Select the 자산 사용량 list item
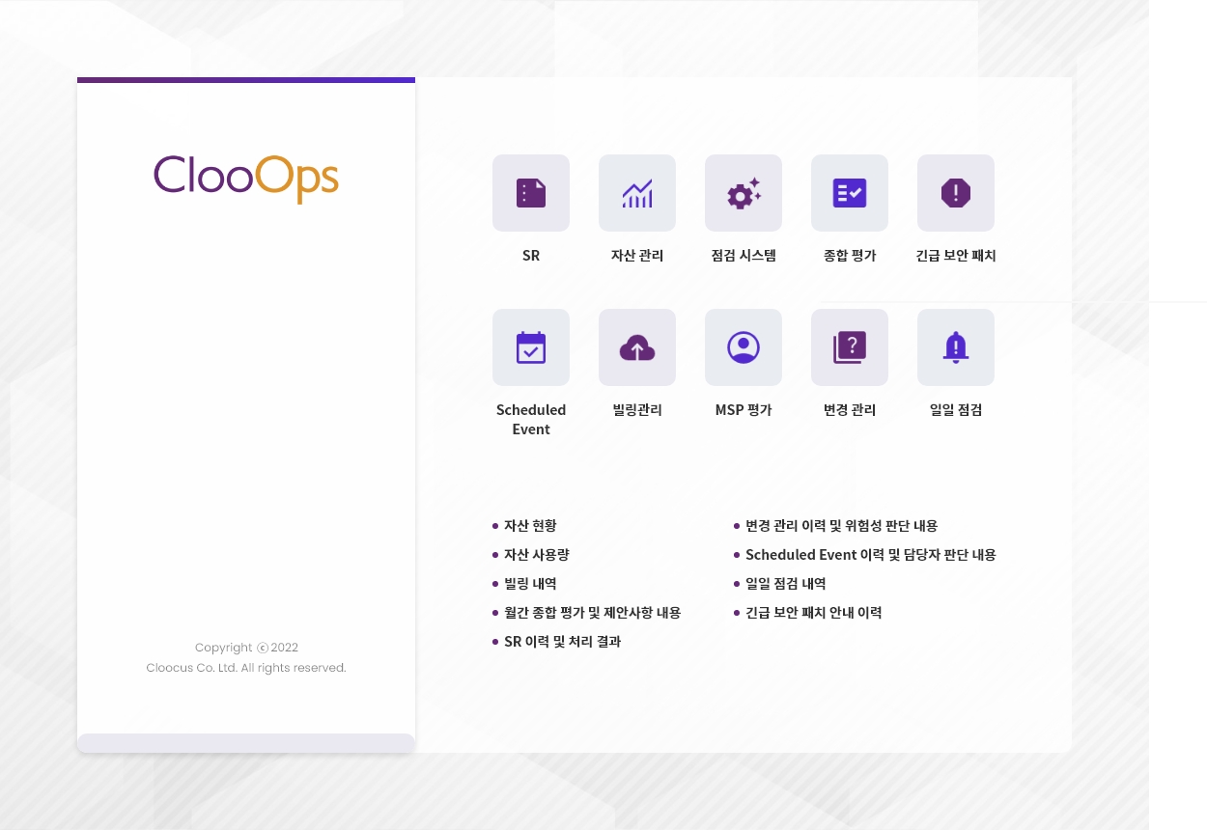1207x830 pixels. click(531, 555)
